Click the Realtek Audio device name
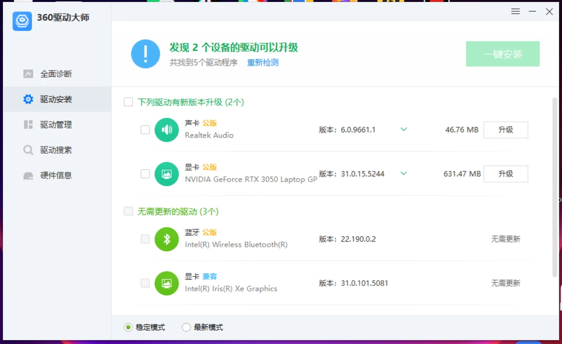This screenshot has width=562, height=344. [209, 135]
